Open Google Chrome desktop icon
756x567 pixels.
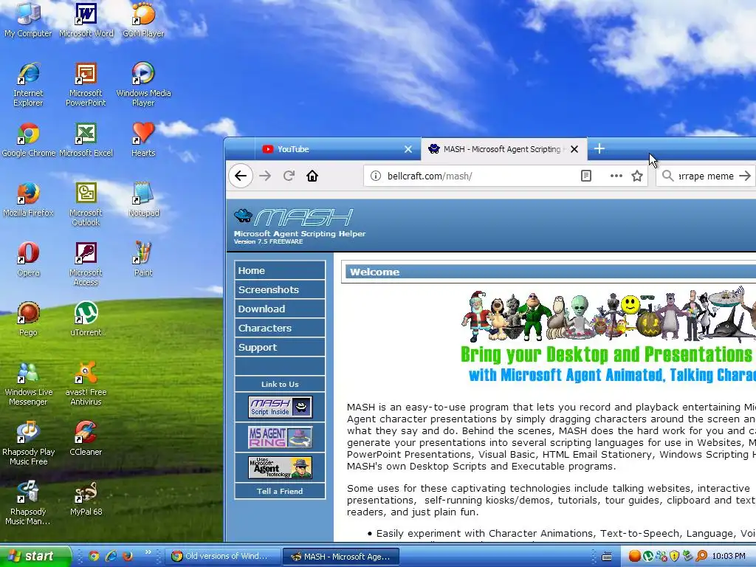click(x=29, y=140)
